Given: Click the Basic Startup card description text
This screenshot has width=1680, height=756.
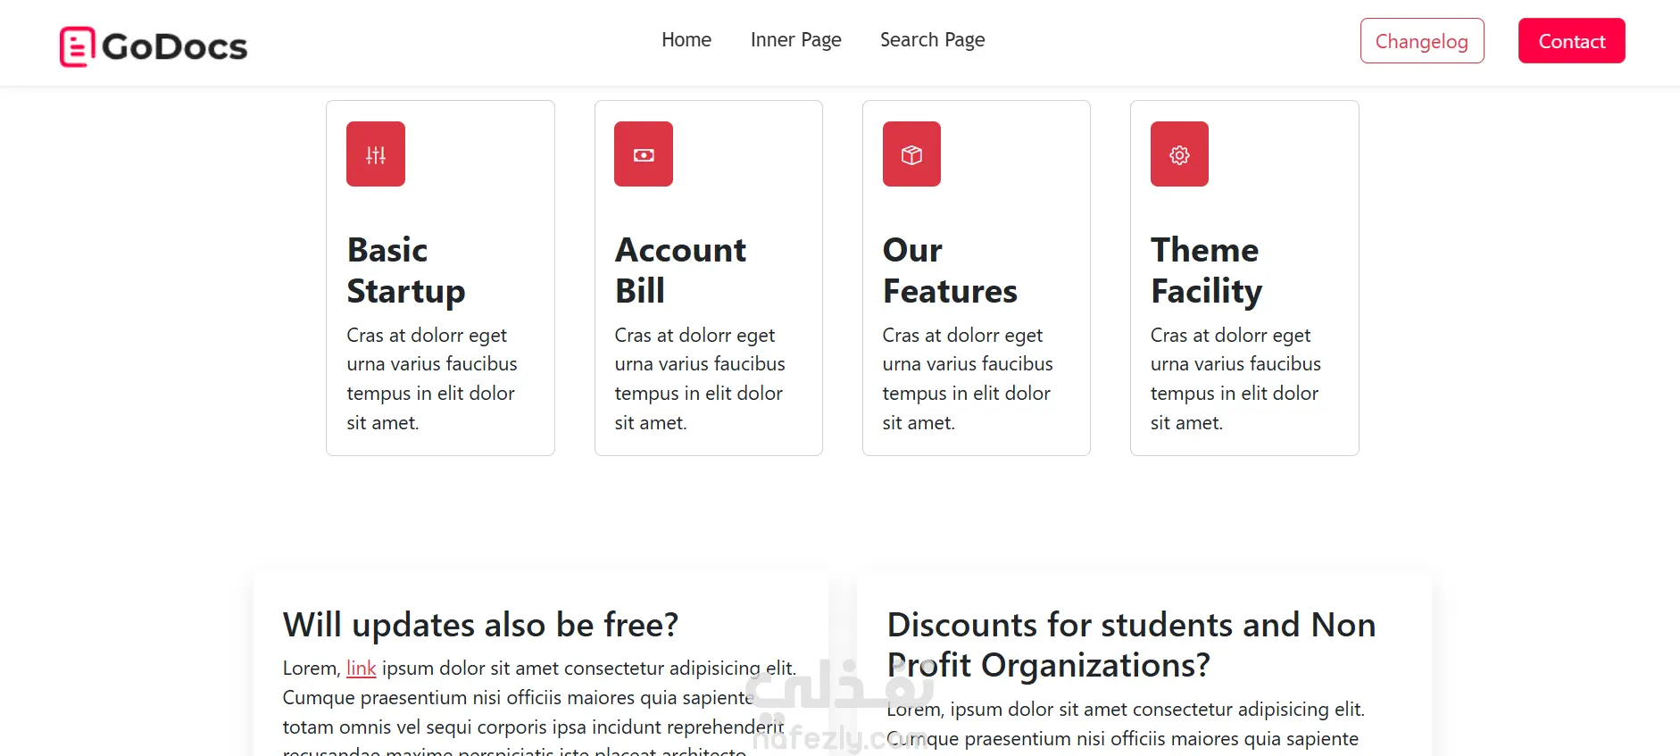Looking at the screenshot, I should [x=432, y=378].
